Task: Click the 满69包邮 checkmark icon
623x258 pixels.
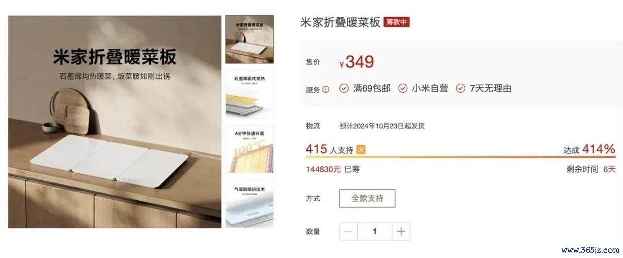Action: click(x=344, y=88)
